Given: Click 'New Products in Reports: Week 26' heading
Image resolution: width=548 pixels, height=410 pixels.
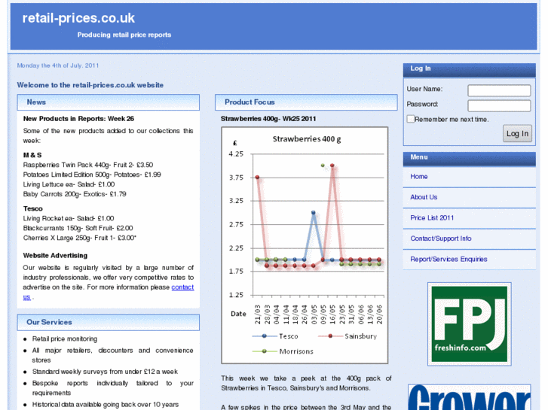Looking at the screenshot, I should 78,119.
